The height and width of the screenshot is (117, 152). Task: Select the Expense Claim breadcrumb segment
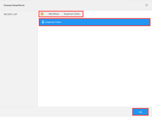pyautogui.click(x=72, y=14)
